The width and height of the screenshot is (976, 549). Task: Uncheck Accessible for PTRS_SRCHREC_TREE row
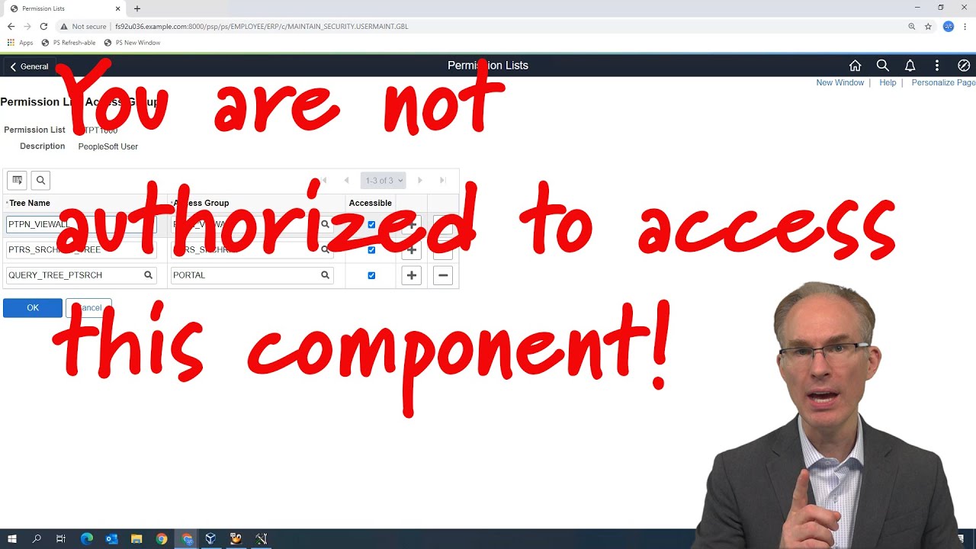coord(371,250)
